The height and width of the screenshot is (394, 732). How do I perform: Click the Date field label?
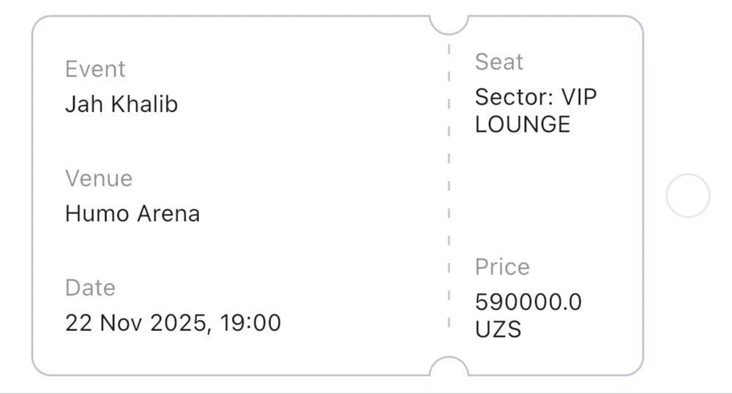coord(90,288)
